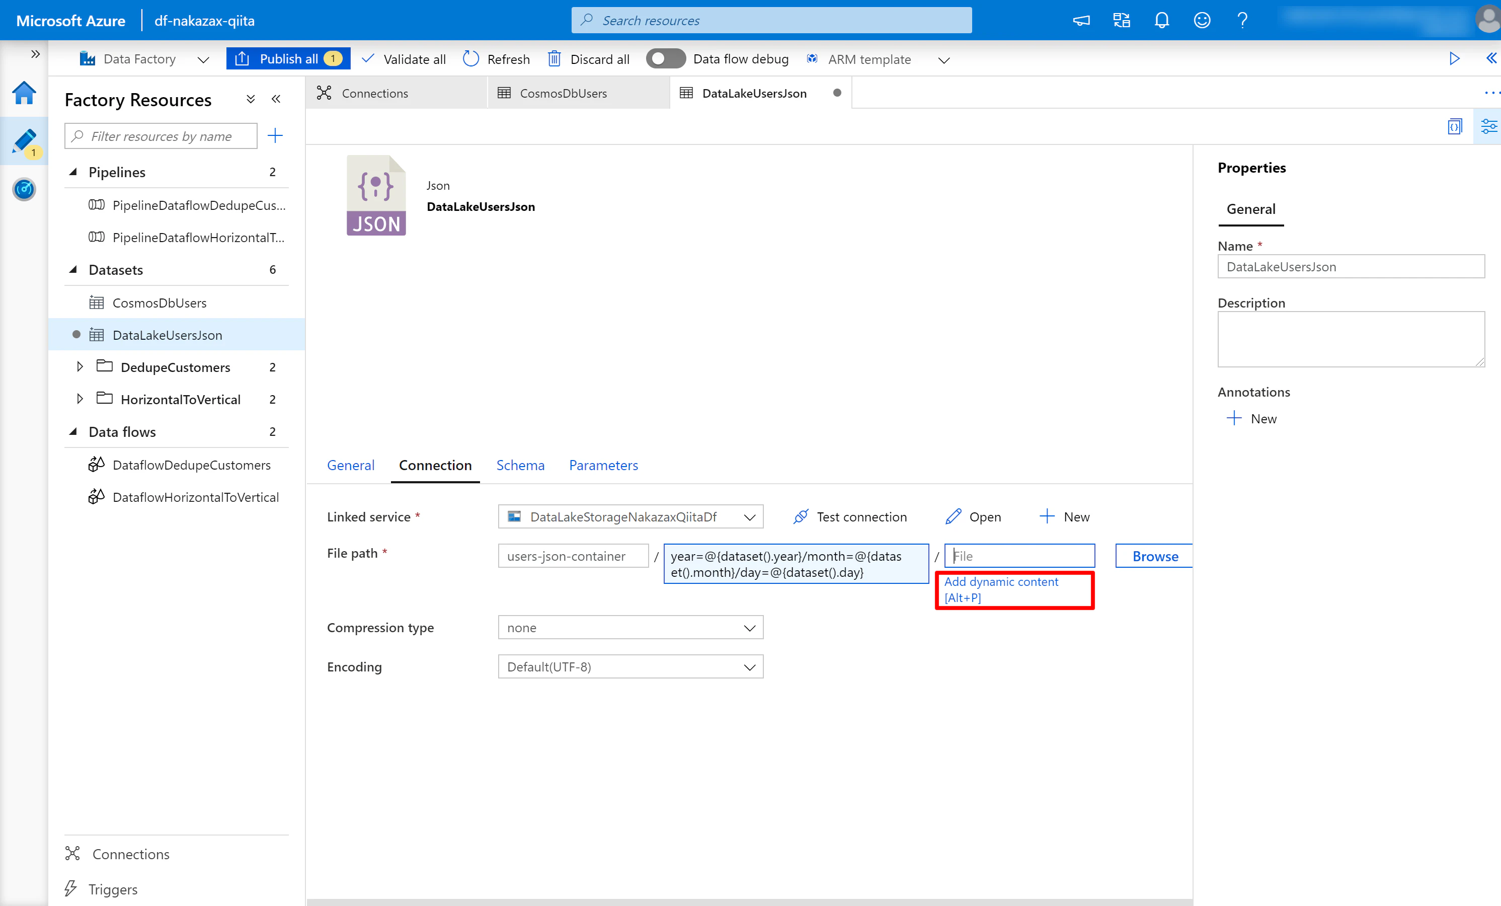This screenshot has width=1501, height=906.
Task: Click the add new resource plus icon
Action: click(275, 135)
